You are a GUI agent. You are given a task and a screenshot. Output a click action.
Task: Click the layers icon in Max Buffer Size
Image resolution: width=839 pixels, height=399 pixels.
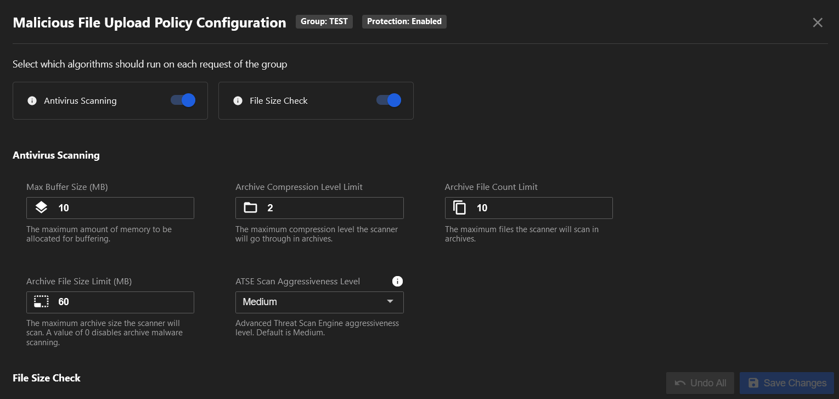tap(41, 207)
